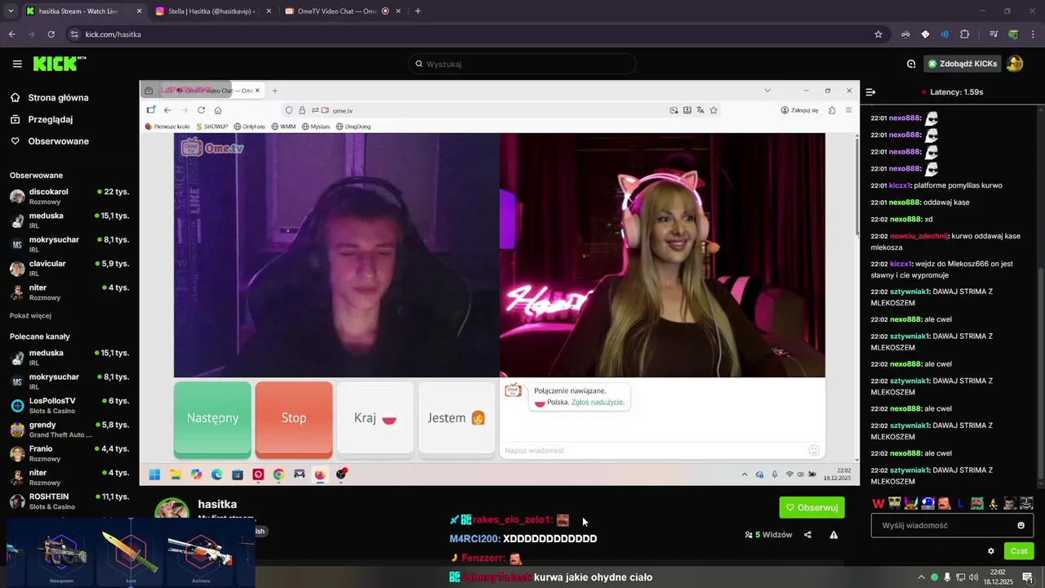The image size is (1045, 588).
Task: Click the Kraj country button in OmeTV
Action: tap(376, 418)
